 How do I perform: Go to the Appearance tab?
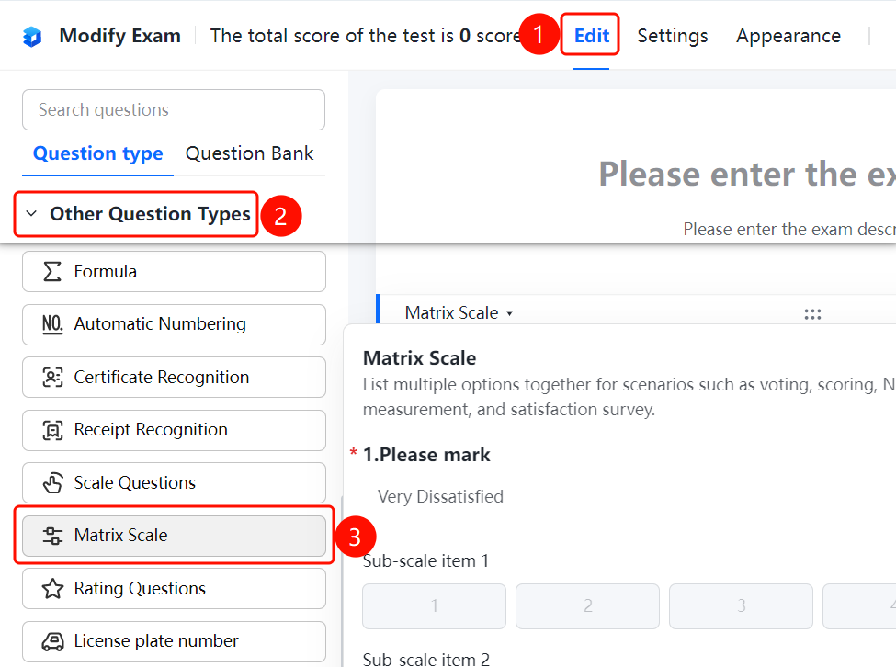788,36
